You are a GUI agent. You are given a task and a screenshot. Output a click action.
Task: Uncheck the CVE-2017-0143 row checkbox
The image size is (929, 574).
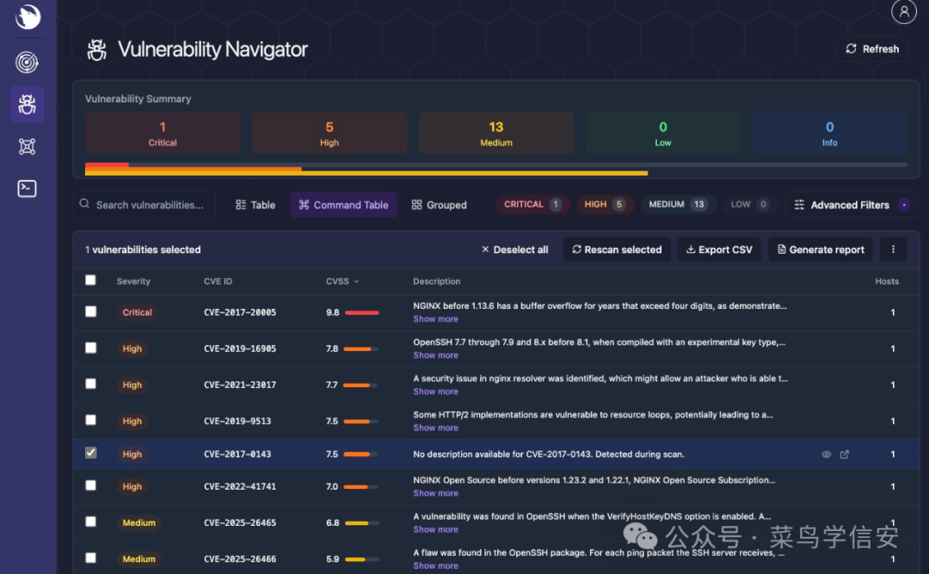point(90,453)
